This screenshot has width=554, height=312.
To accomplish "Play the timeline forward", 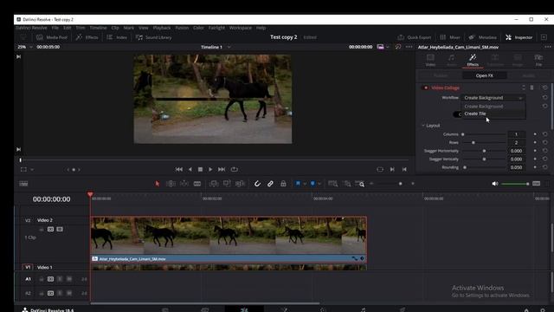I will [210, 170].
